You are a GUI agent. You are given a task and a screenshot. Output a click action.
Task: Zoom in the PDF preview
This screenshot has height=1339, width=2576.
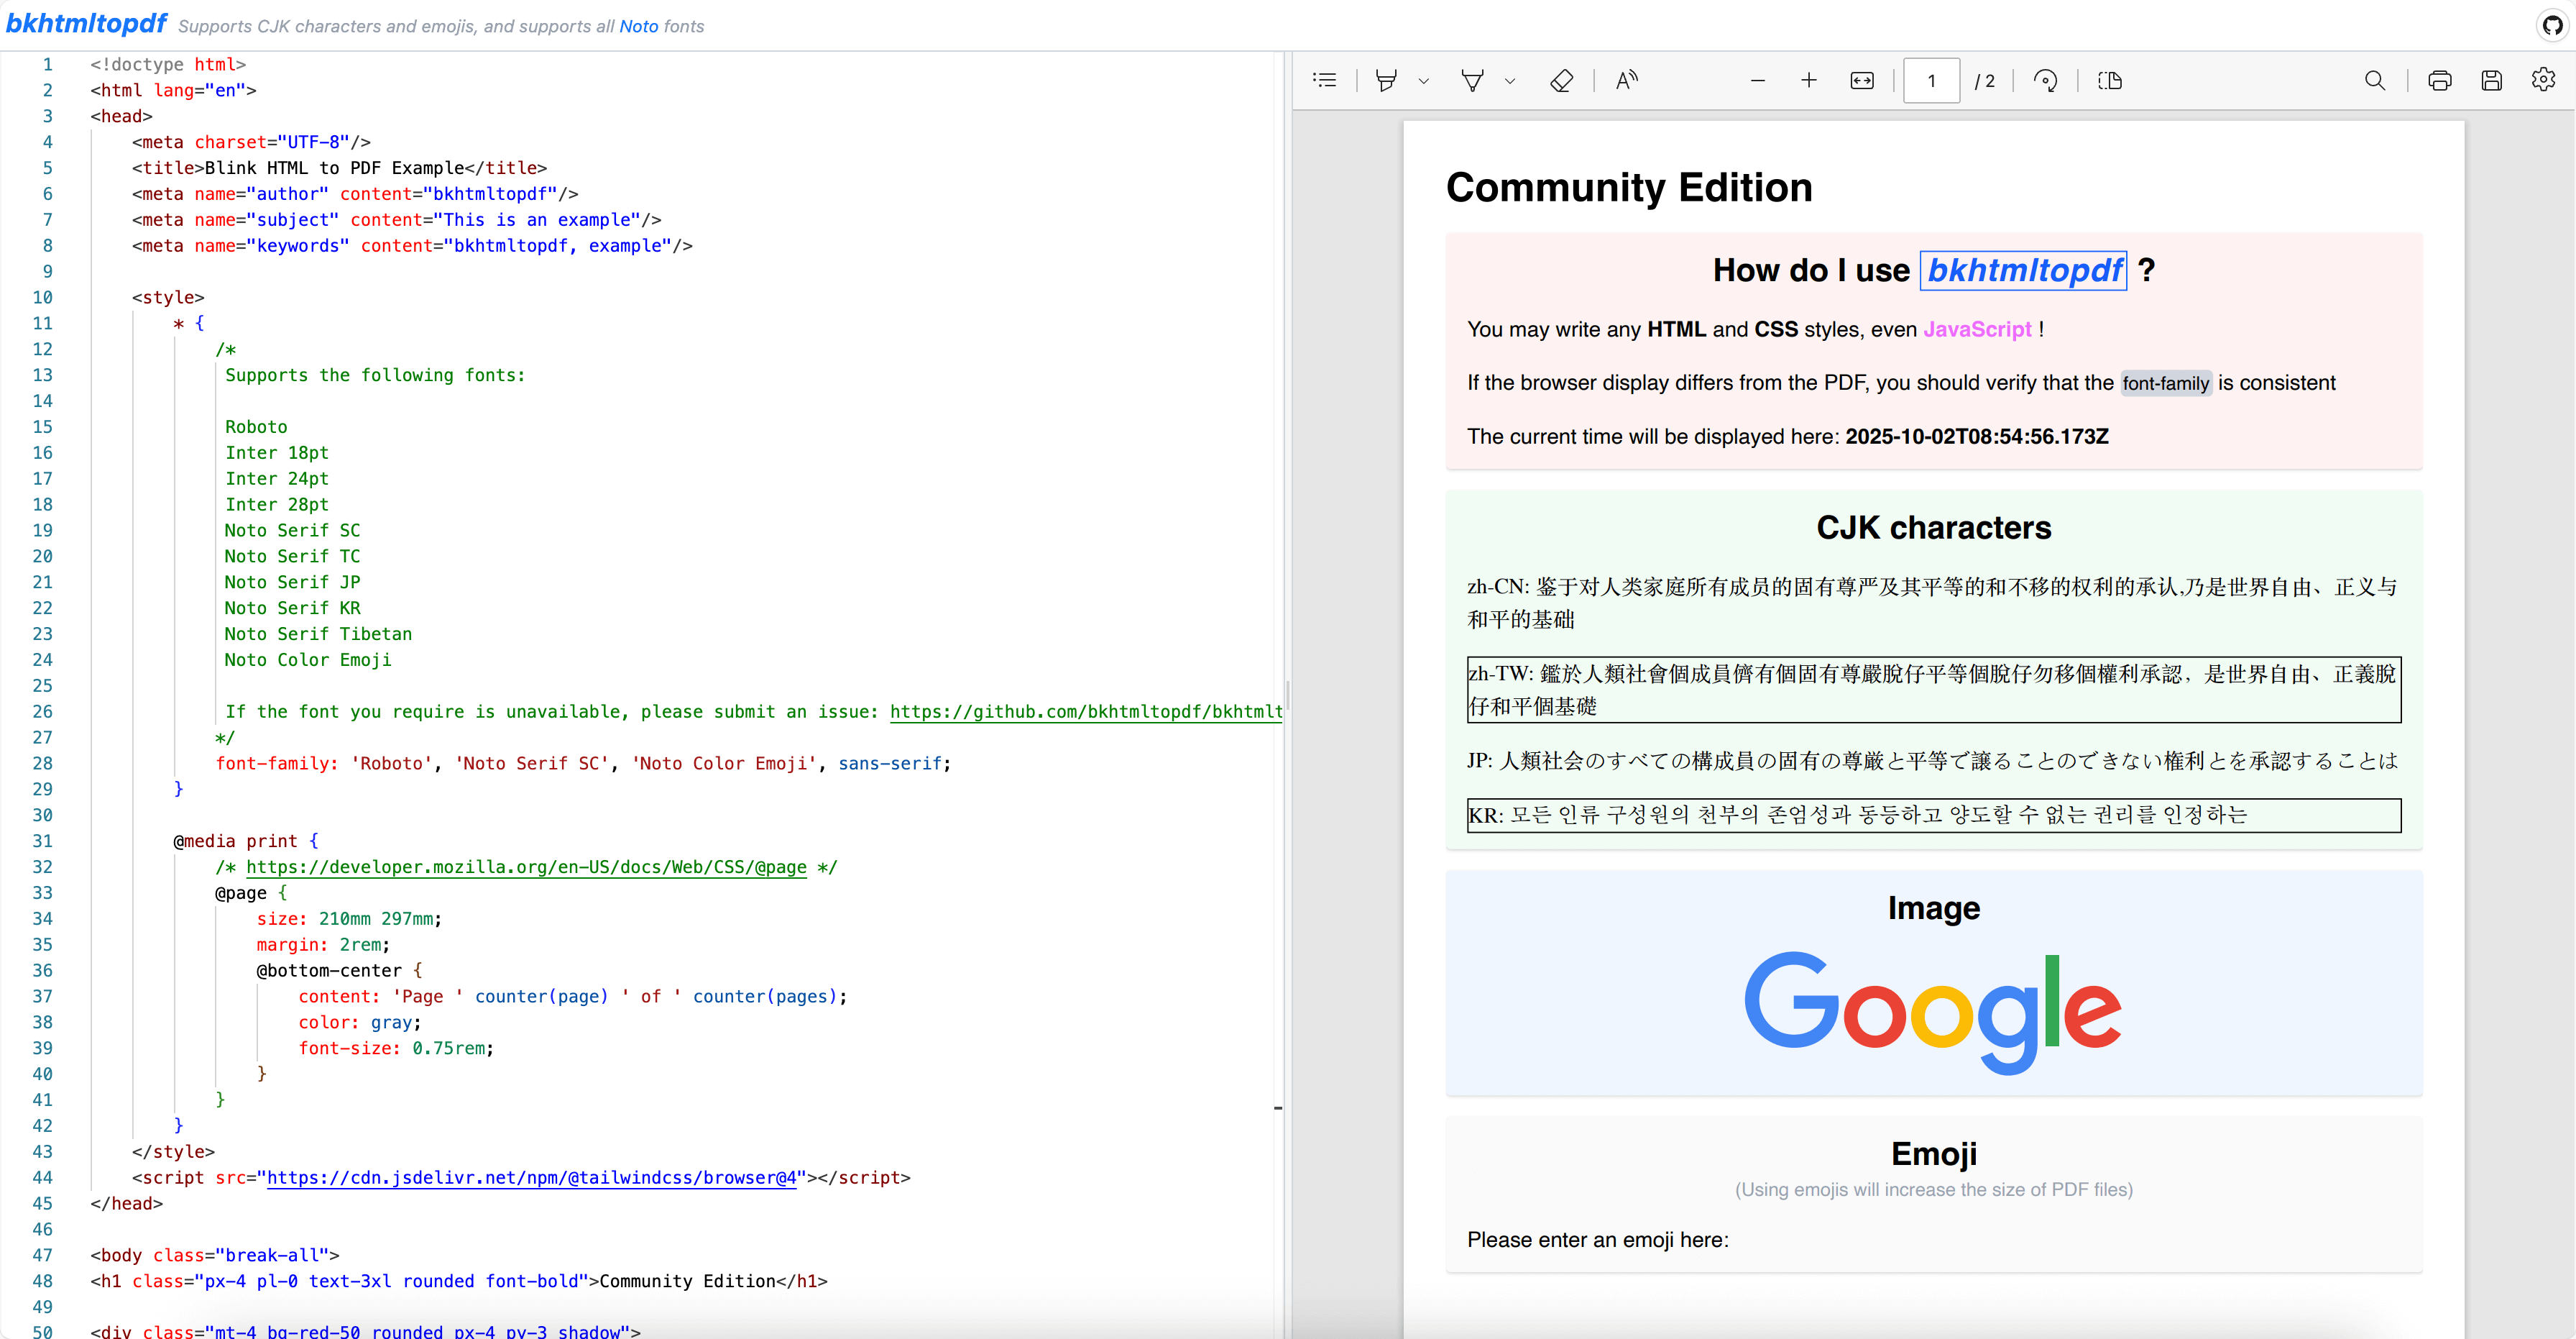[1808, 80]
